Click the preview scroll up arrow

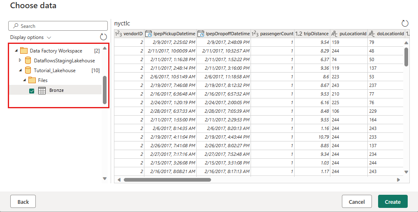[x=406, y=43]
